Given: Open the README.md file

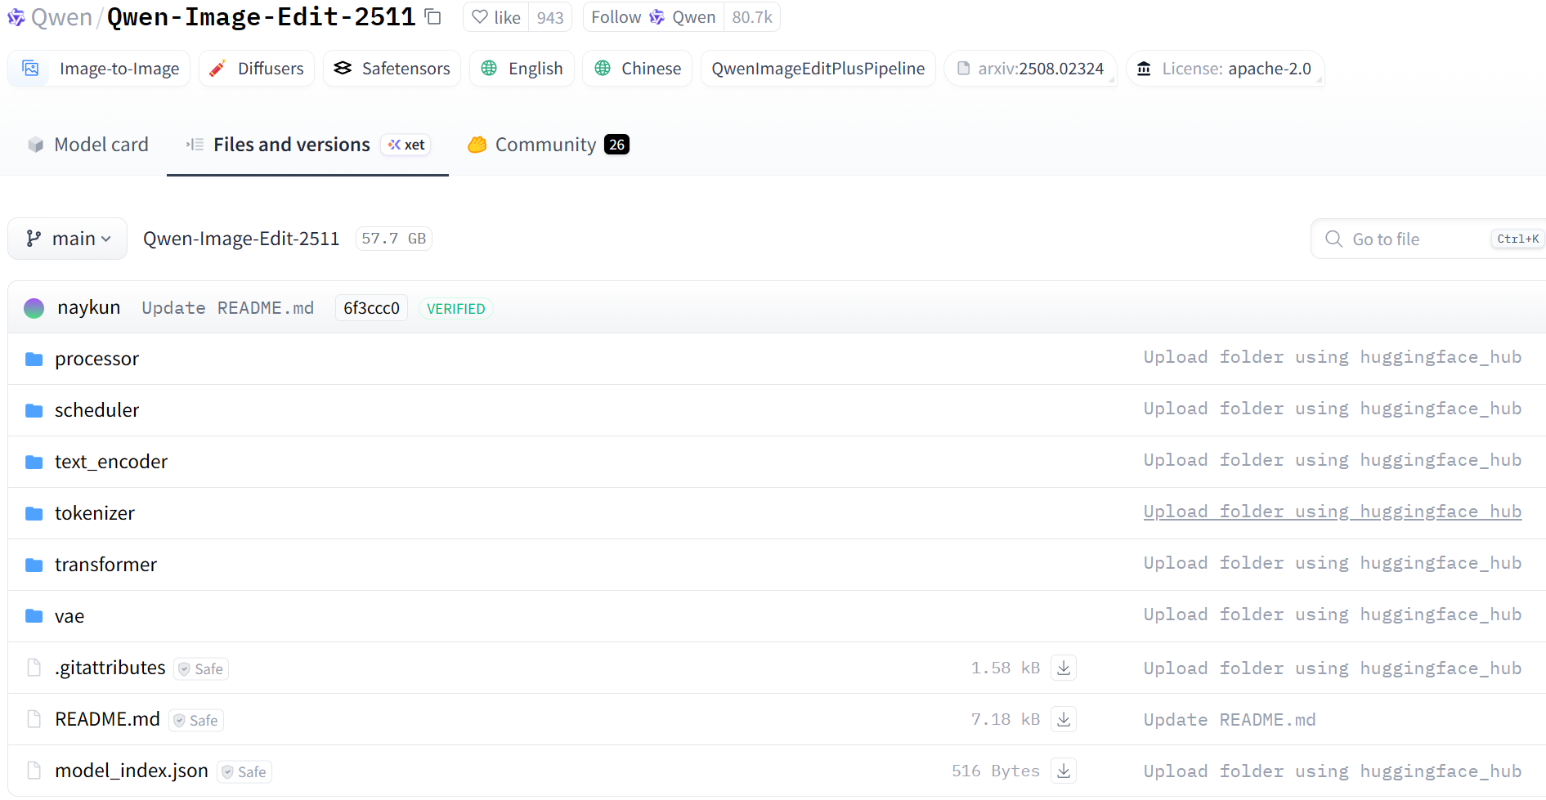Looking at the screenshot, I should coord(107,719).
